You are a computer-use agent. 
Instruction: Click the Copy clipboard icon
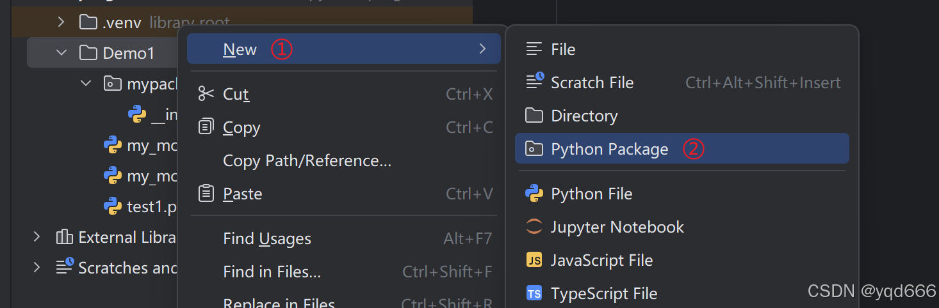[206, 127]
